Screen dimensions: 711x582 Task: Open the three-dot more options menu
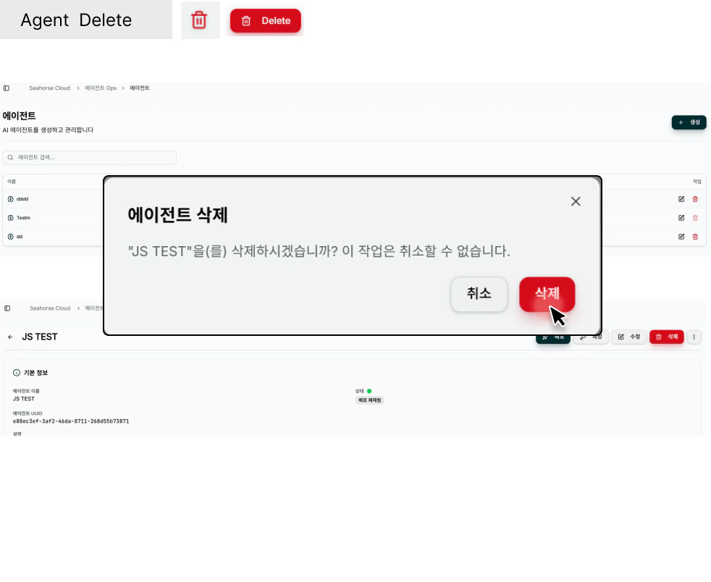(x=694, y=337)
